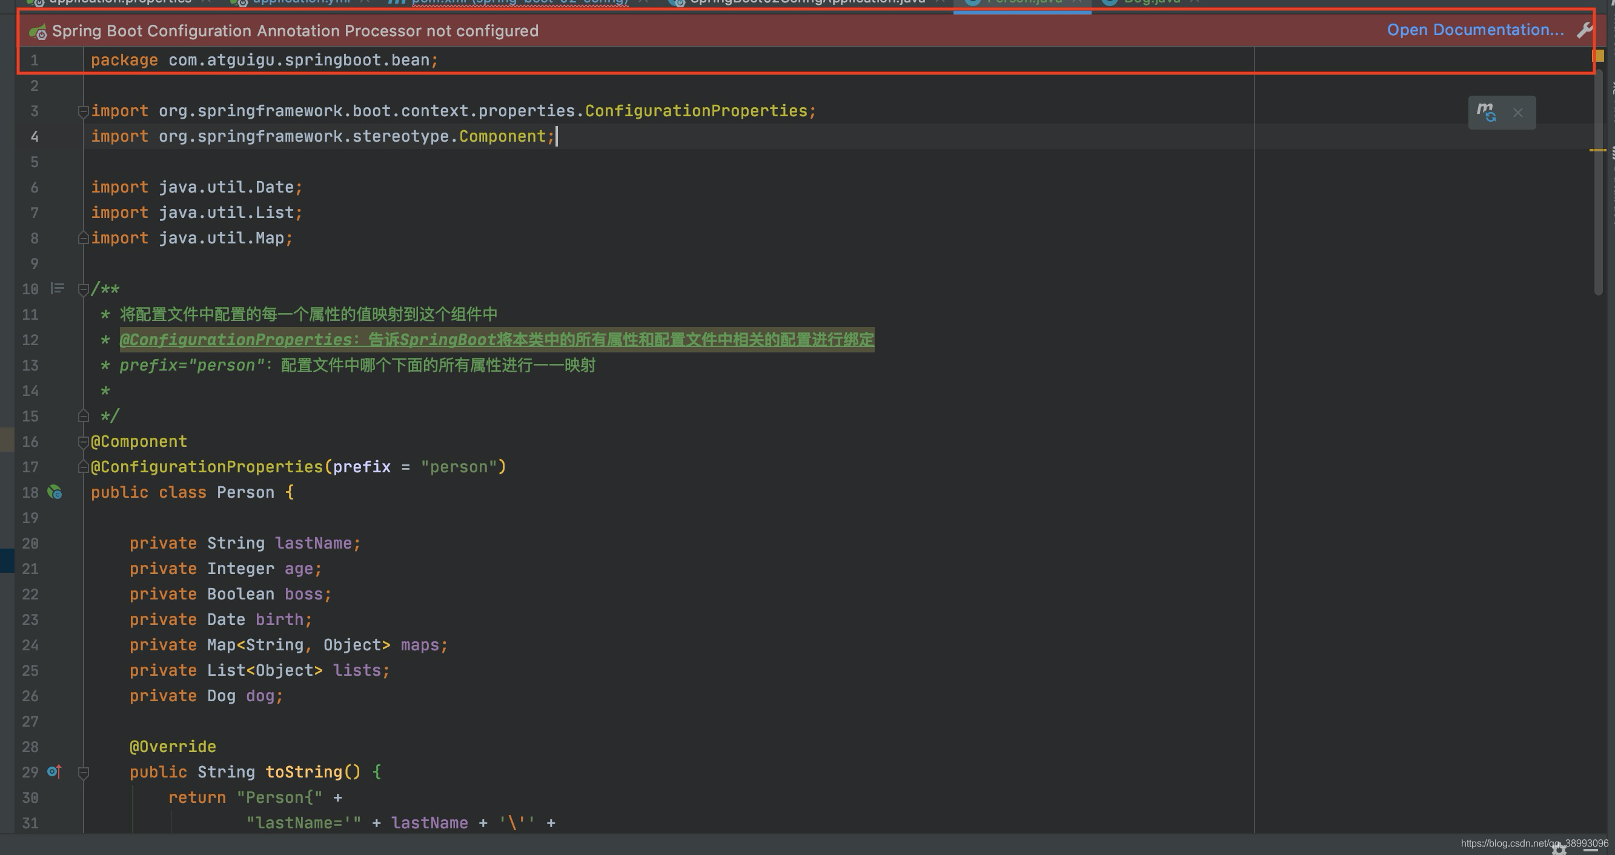Collapse the Javadoc comment at its opening line
The height and width of the screenshot is (855, 1615).
[x=83, y=289]
